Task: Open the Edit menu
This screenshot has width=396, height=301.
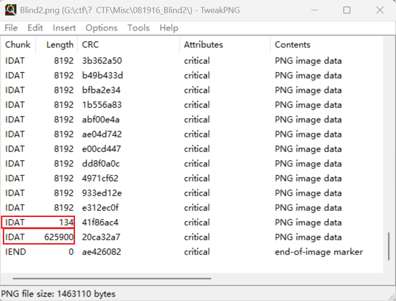Action: 35,28
